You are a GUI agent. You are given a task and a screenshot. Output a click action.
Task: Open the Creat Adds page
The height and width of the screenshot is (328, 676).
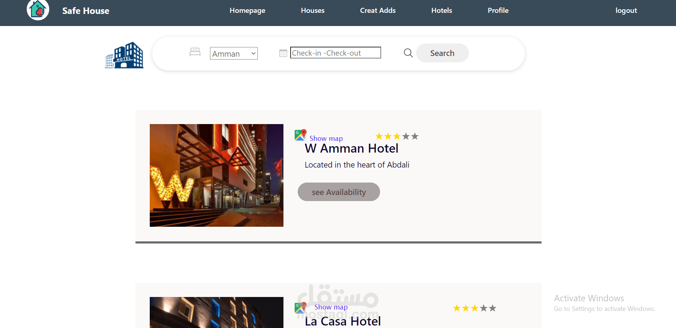point(378,10)
